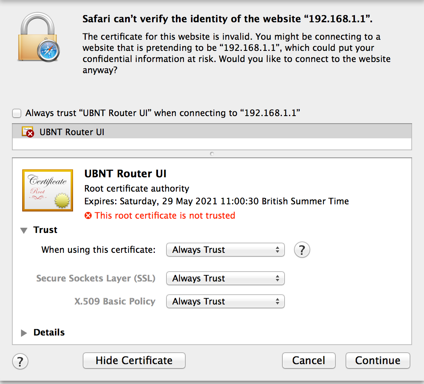
Task: Click the bottom-left help question mark button
Action: click(x=20, y=361)
